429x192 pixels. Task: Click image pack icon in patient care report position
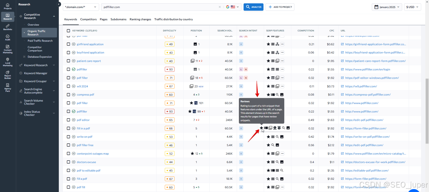point(192,61)
